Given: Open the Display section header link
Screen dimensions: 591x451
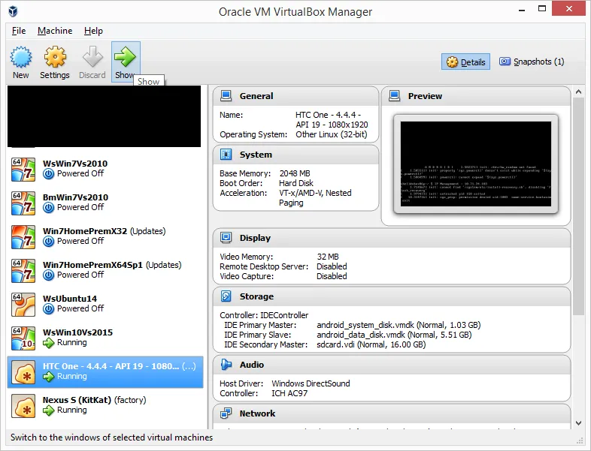Looking at the screenshot, I should (255, 238).
